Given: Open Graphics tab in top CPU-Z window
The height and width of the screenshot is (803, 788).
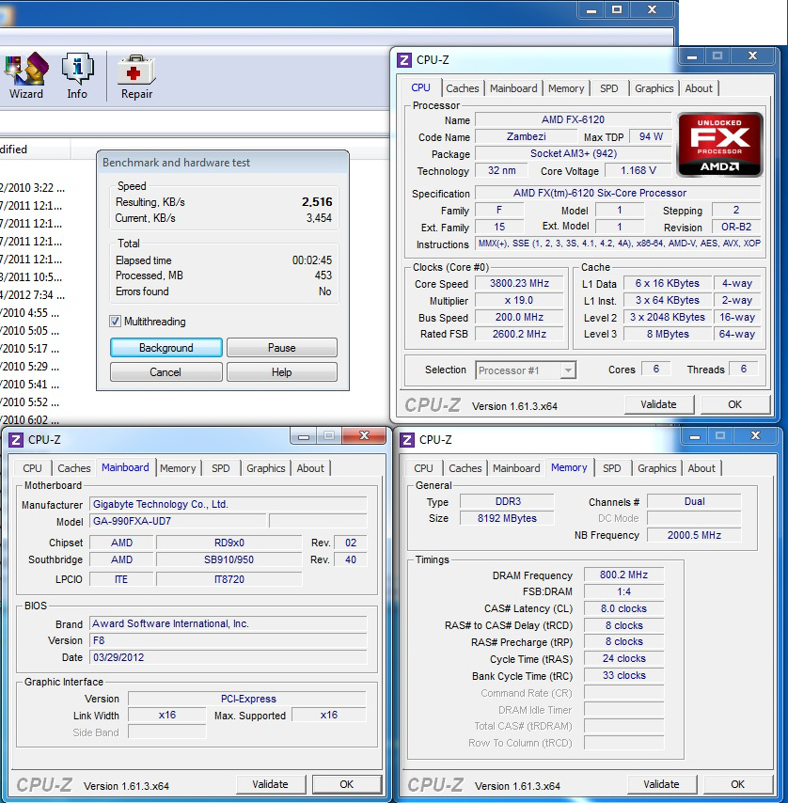Looking at the screenshot, I should point(654,88).
